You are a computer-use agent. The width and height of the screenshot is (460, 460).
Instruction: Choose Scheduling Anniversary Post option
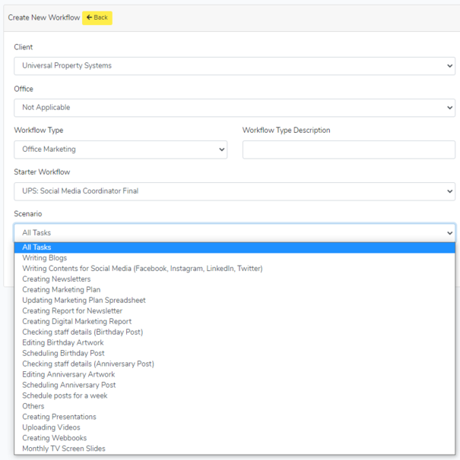click(x=69, y=385)
